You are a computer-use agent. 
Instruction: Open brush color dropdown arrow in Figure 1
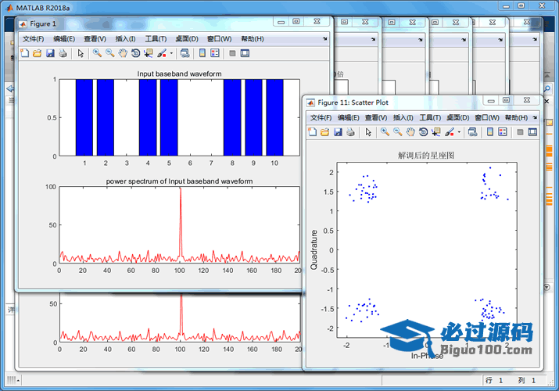click(x=171, y=54)
